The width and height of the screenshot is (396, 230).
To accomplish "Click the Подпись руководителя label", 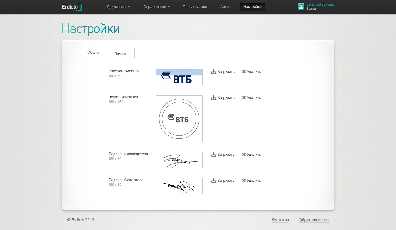I will pos(128,154).
